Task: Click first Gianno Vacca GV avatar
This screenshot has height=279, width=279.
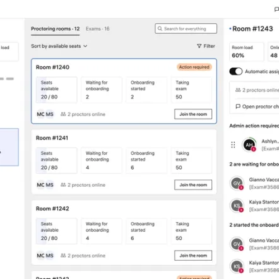Action: coord(237,183)
